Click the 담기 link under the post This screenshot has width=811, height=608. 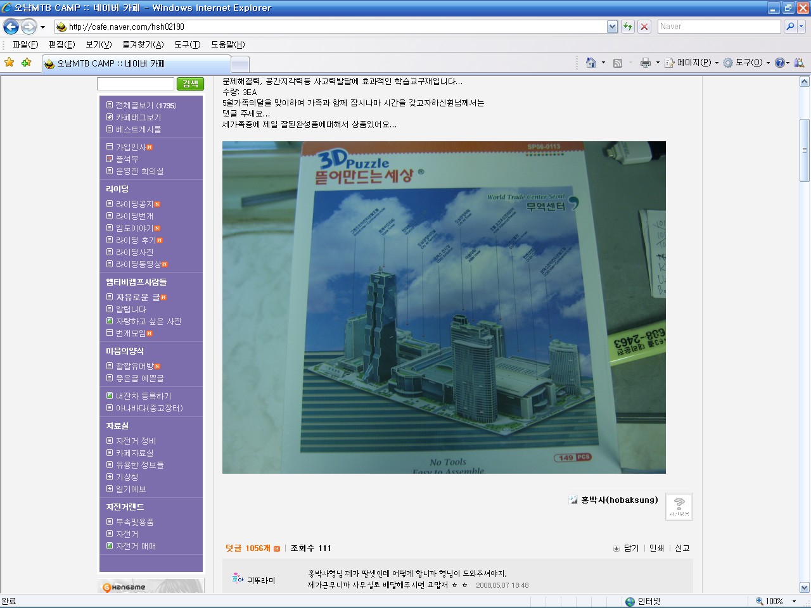(x=631, y=548)
